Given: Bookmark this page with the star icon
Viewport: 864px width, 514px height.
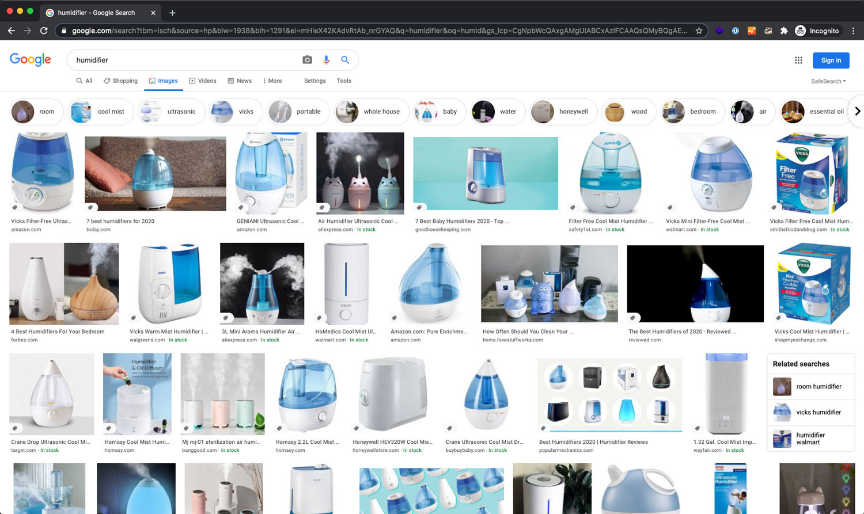Looking at the screenshot, I should (699, 31).
